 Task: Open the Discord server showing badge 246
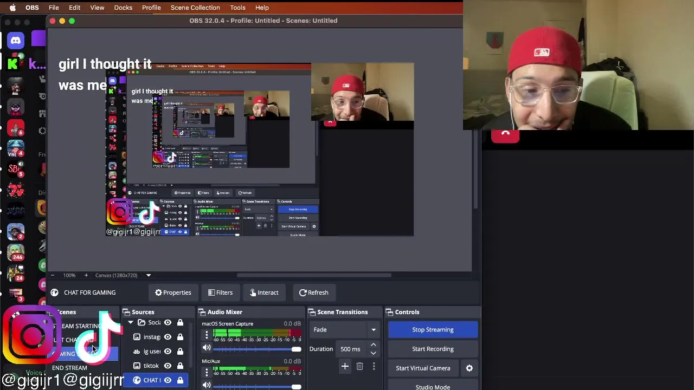click(x=16, y=252)
